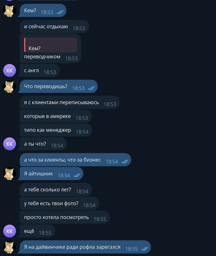Click cat avatar beside "Что переводишь?"
Viewport: 216px width, 256px height.
[9, 86]
